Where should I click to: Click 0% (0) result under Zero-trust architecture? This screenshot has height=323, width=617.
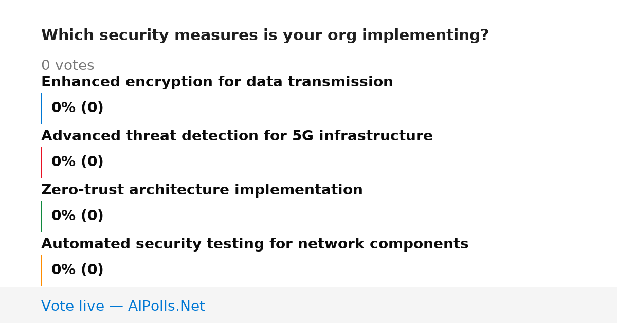(x=78, y=216)
